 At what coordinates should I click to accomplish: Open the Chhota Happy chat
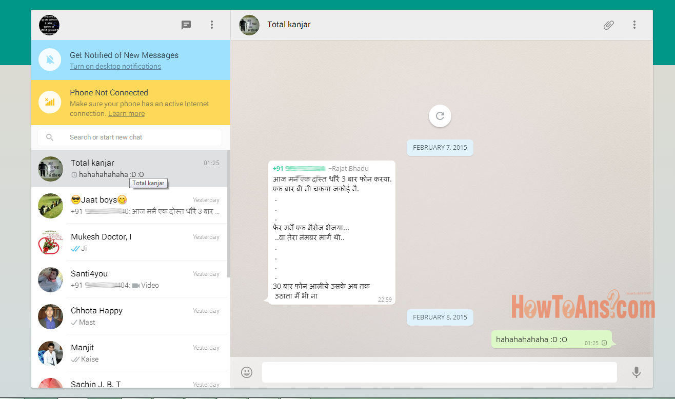129,316
